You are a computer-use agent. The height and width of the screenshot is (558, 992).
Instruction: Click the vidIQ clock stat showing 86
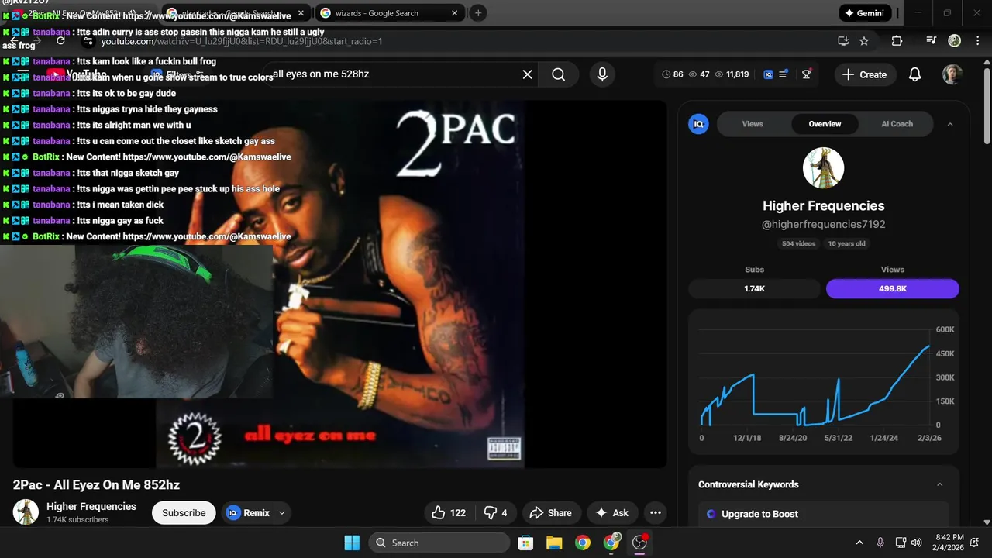[x=673, y=74]
